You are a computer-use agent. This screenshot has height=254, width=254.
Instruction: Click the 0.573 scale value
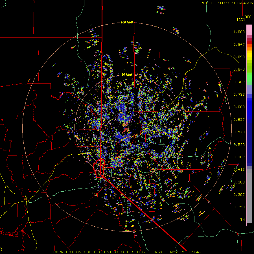(x=239, y=132)
